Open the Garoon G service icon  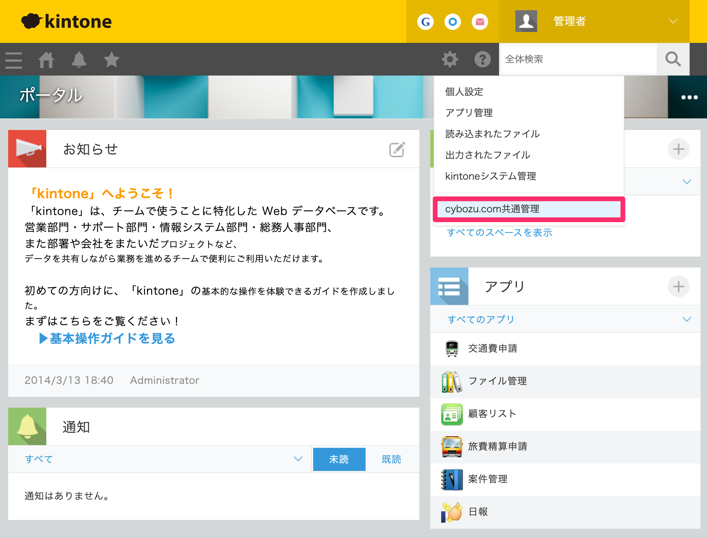(425, 22)
